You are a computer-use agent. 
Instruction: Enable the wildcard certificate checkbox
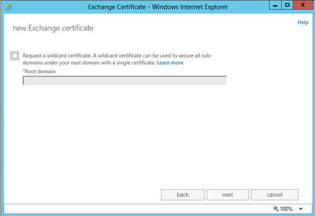[15, 56]
